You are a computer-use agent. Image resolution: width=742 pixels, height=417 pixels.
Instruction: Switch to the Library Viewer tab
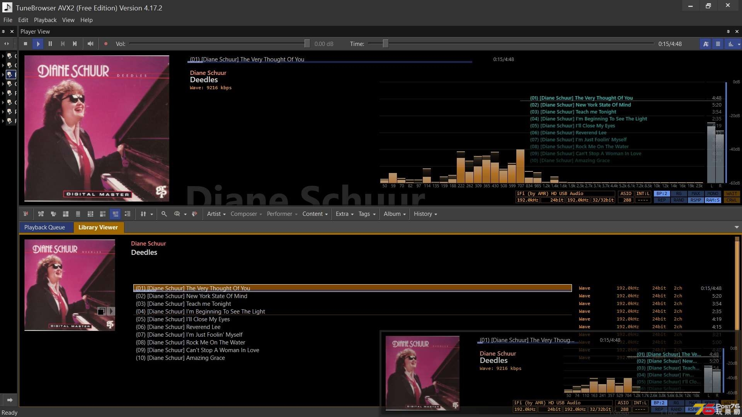coord(98,227)
